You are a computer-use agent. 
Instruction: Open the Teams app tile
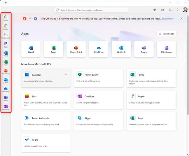tap(144, 49)
